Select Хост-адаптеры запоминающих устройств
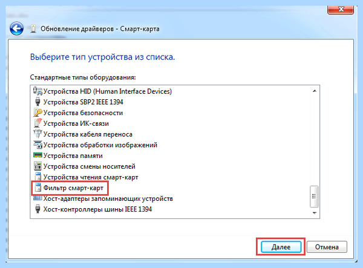363x268 pixels. click(x=108, y=198)
